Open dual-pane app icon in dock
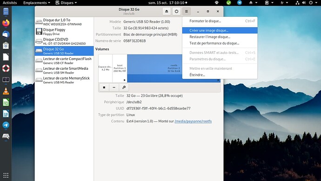Viewport: 321px width, 181px height. click(6, 80)
